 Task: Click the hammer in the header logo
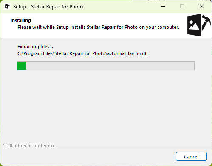click(x=206, y=23)
